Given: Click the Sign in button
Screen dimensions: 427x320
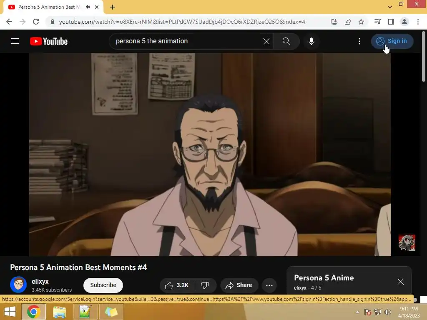Looking at the screenshot, I should click(392, 41).
